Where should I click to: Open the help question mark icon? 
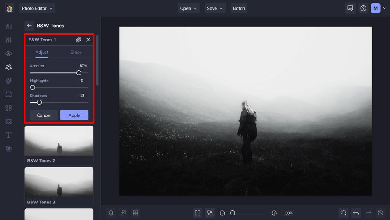coord(363,8)
